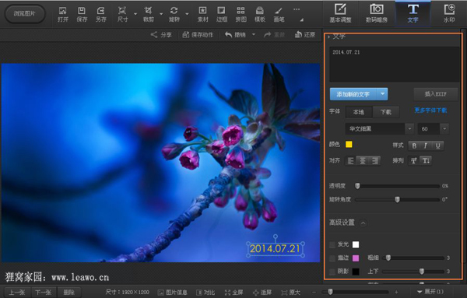The image size is (467, 298).
Task: Switch to 全屏 (fullscreen) view
Action: tap(233, 293)
